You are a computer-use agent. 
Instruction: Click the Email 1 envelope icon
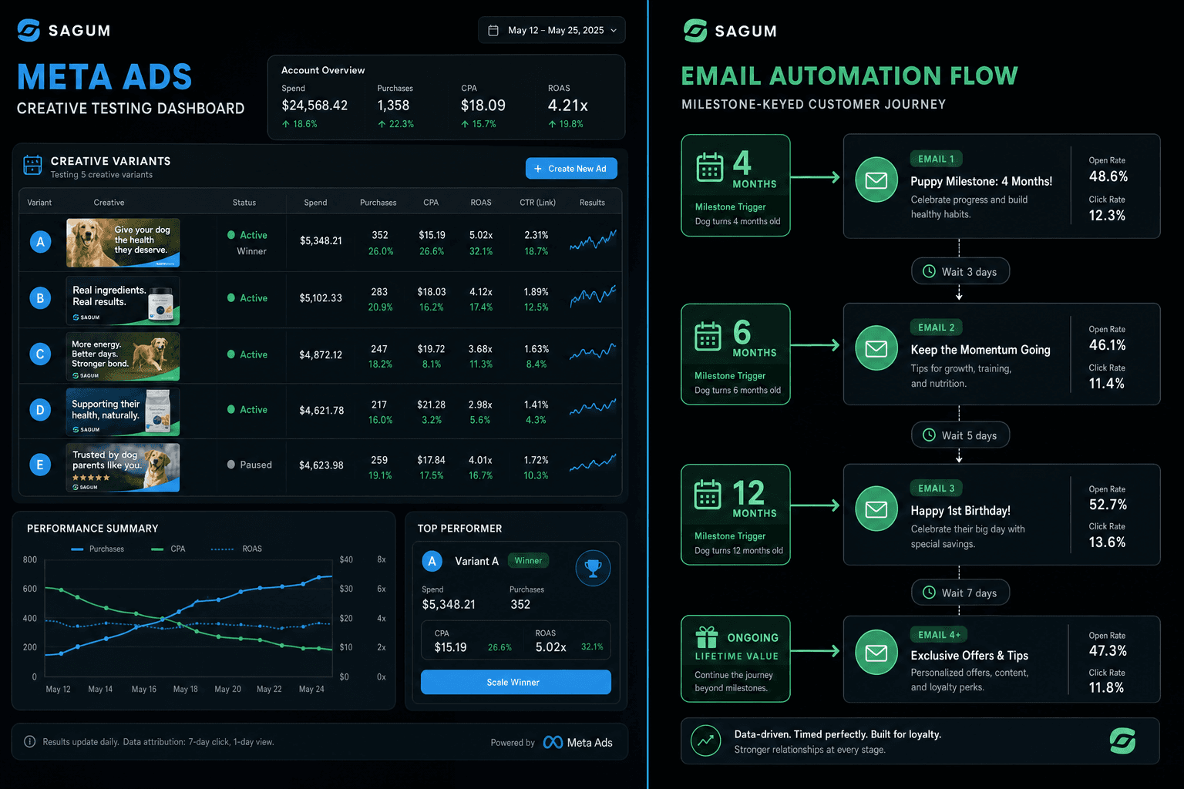tap(876, 180)
